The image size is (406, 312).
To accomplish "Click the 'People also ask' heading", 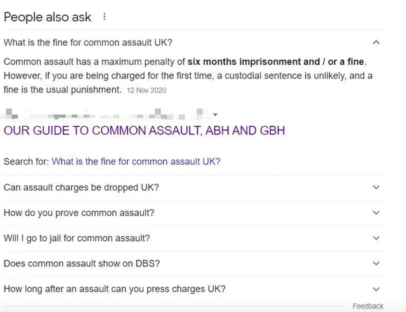I will [48, 17].
